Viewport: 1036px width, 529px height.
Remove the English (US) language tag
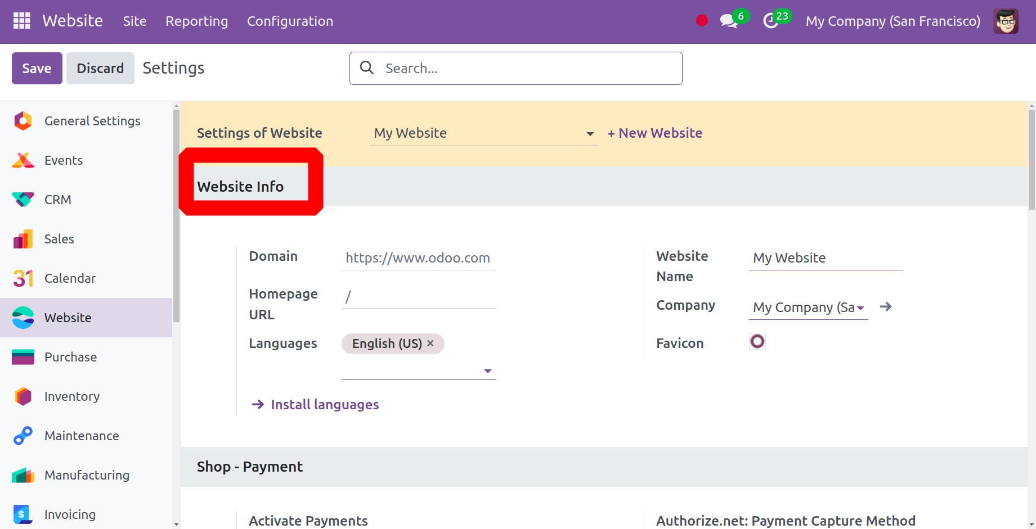430,343
